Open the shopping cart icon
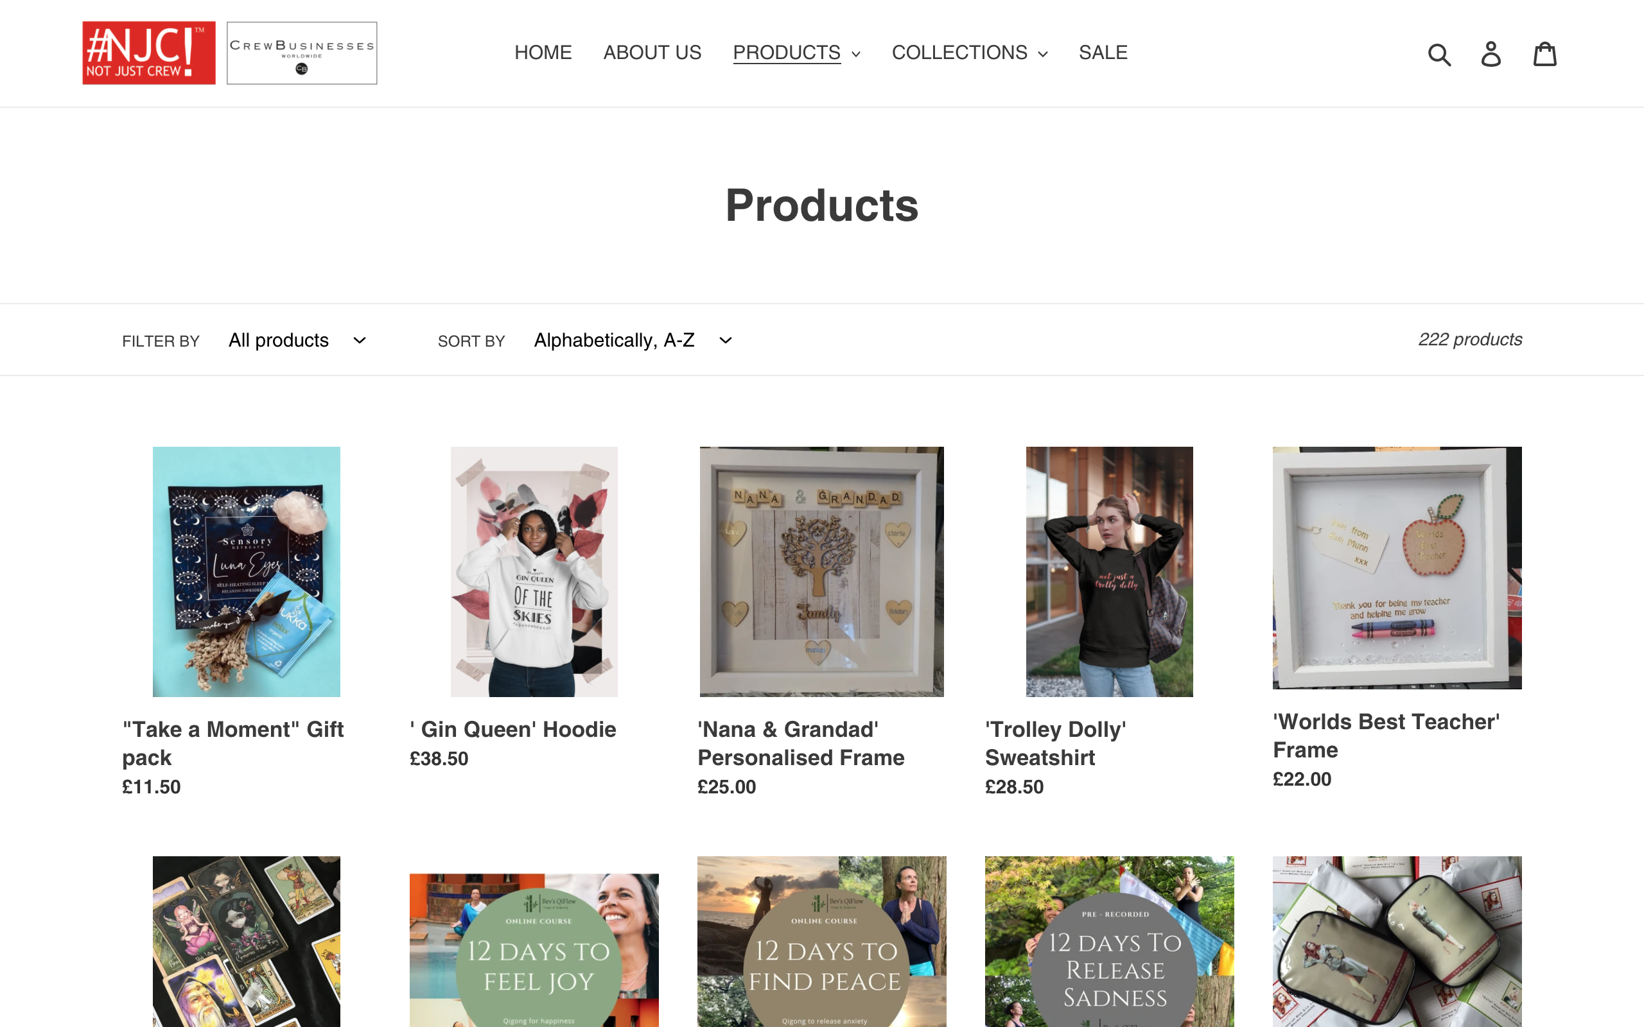This screenshot has width=1644, height=1027. (1544, 55)
